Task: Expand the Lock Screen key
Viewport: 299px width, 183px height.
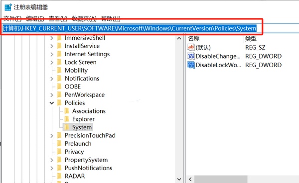Action: click(x=52, y=62)
